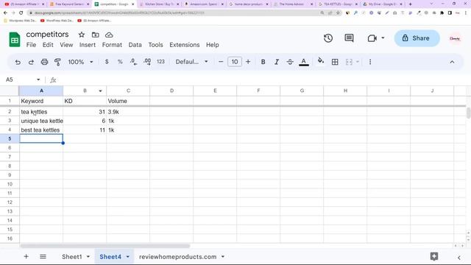Toggle strikethrough formatting

click(290, 62)
